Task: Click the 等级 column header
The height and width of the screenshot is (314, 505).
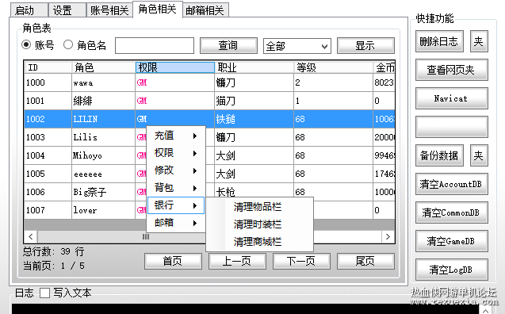Action: [333, 67]
